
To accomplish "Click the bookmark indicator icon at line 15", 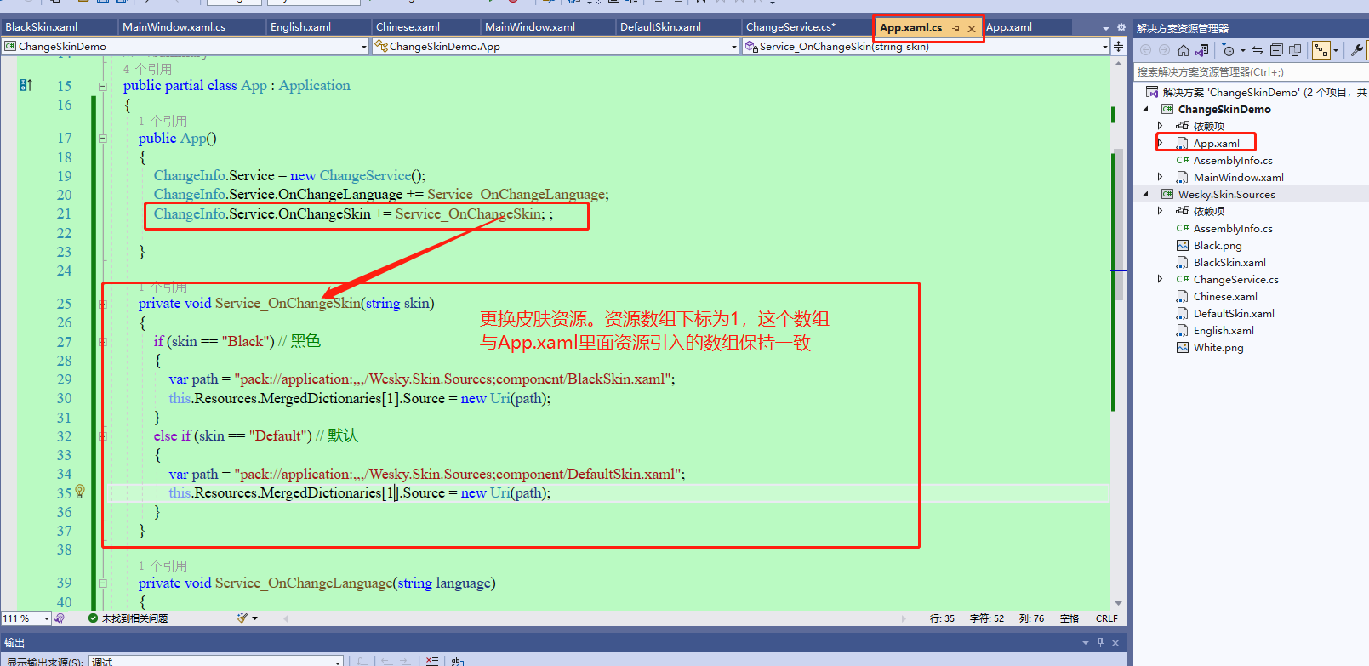I will (x=26, y=85).
